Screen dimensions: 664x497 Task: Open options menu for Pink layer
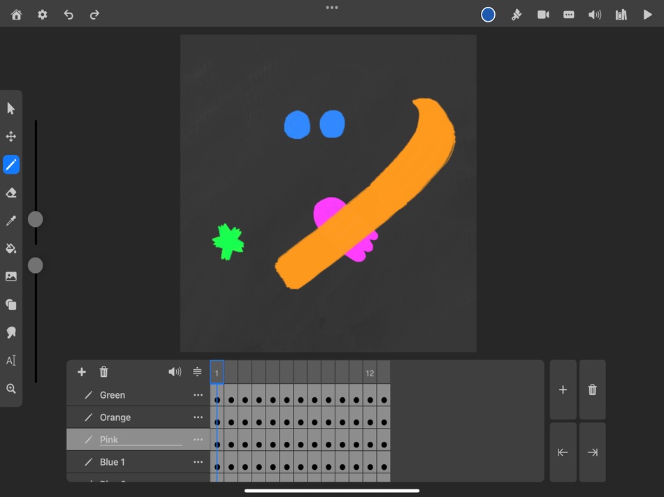(x=198, y=440)
